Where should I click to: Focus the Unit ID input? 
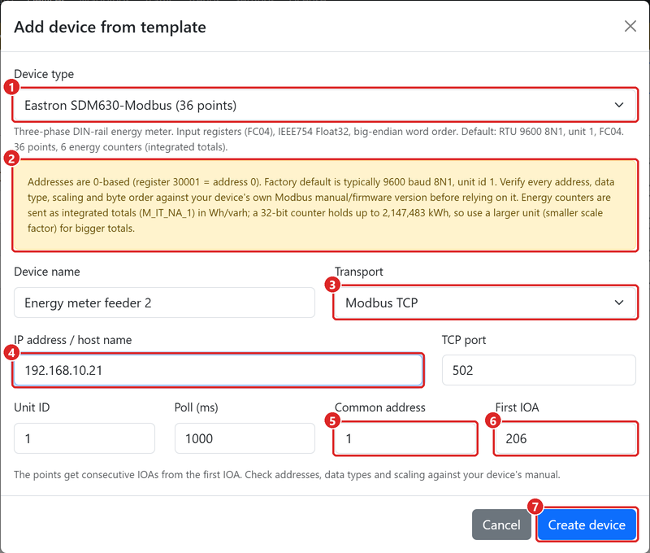click(84, 438)
